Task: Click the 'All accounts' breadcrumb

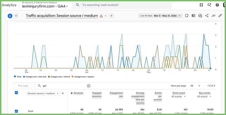Action: [28, 3]
